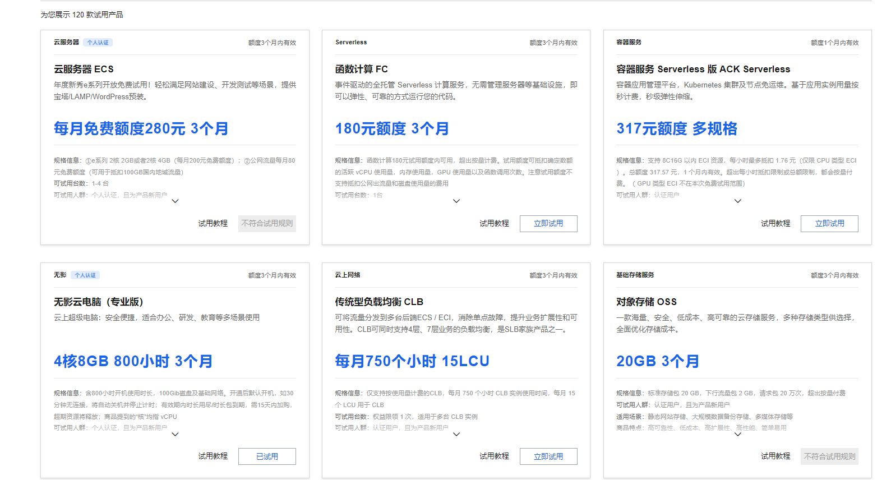Click the 对象存储 OSS title
891x480 pixels.
(x=647, y=302)
